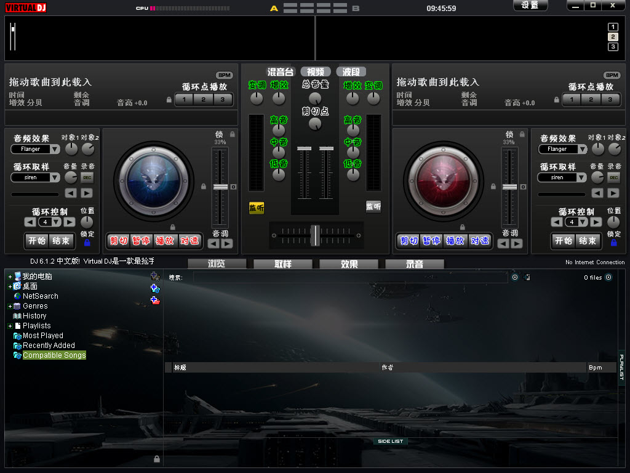Image resolution: width=630 pixels, height=473 pixels.
Task: Click the REC sampler record icon on left deck
Action: 86,177
